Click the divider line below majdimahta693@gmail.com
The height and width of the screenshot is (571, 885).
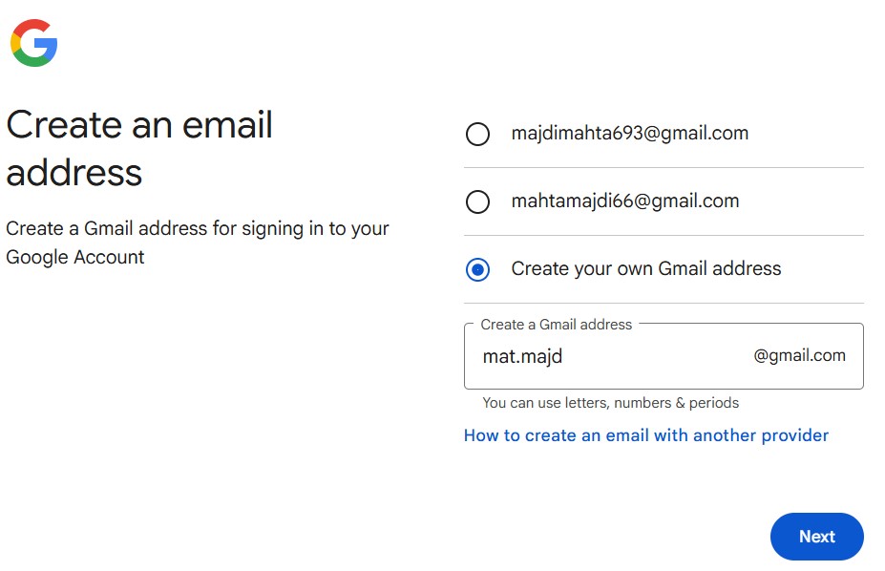pyautogui.click(x=664, y=168)
